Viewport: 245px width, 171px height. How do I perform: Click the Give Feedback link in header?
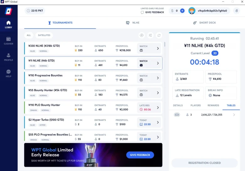(152, 12)
